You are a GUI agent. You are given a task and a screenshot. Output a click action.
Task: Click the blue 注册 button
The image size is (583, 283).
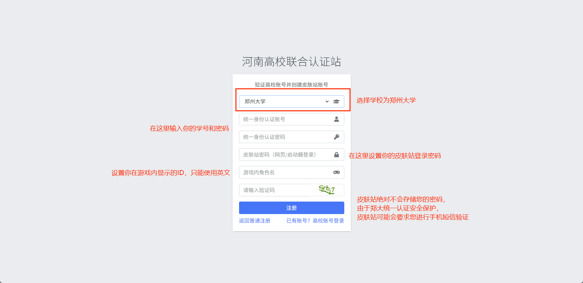(292, 208)
